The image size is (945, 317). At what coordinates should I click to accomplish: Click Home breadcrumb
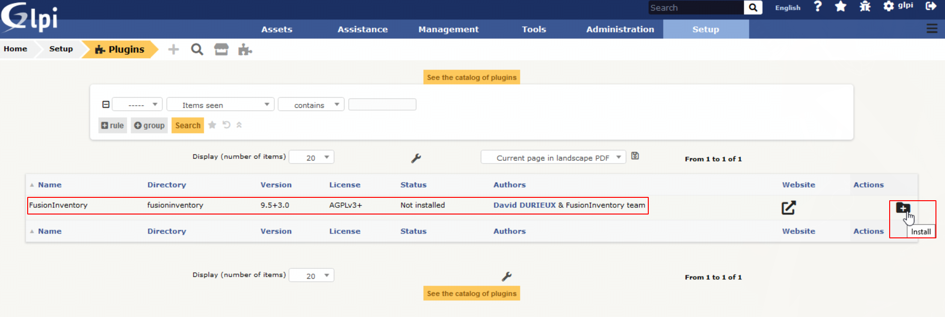tap(16, 49)
